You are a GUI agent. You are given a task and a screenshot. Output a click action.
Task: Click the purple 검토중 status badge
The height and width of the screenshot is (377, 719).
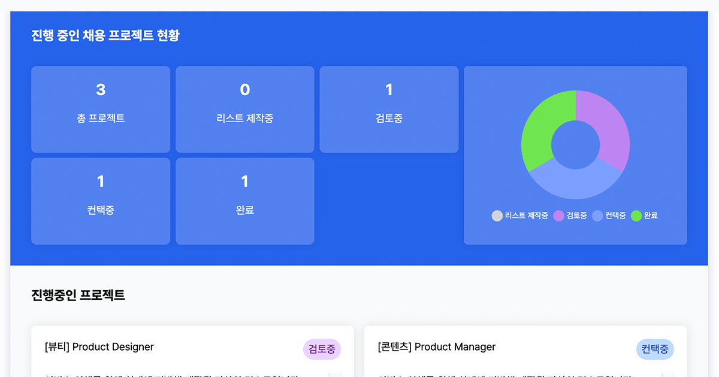[322, 349]
